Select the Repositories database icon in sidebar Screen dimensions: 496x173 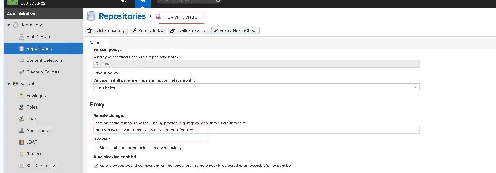22,48
